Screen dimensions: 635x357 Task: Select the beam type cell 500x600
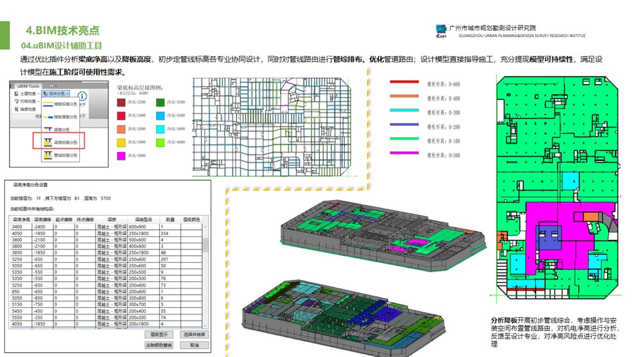(x=144, y=240)
